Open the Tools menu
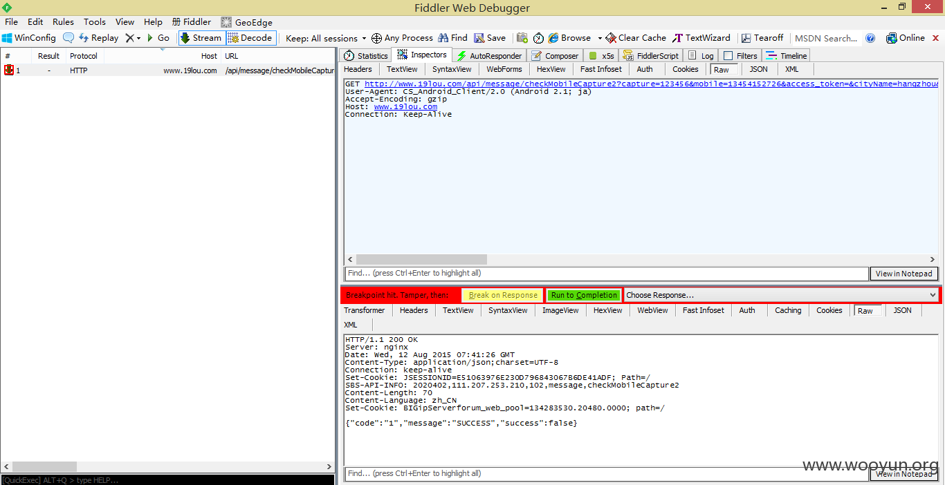This screenshot has width=945, height=485. point(95,22)
